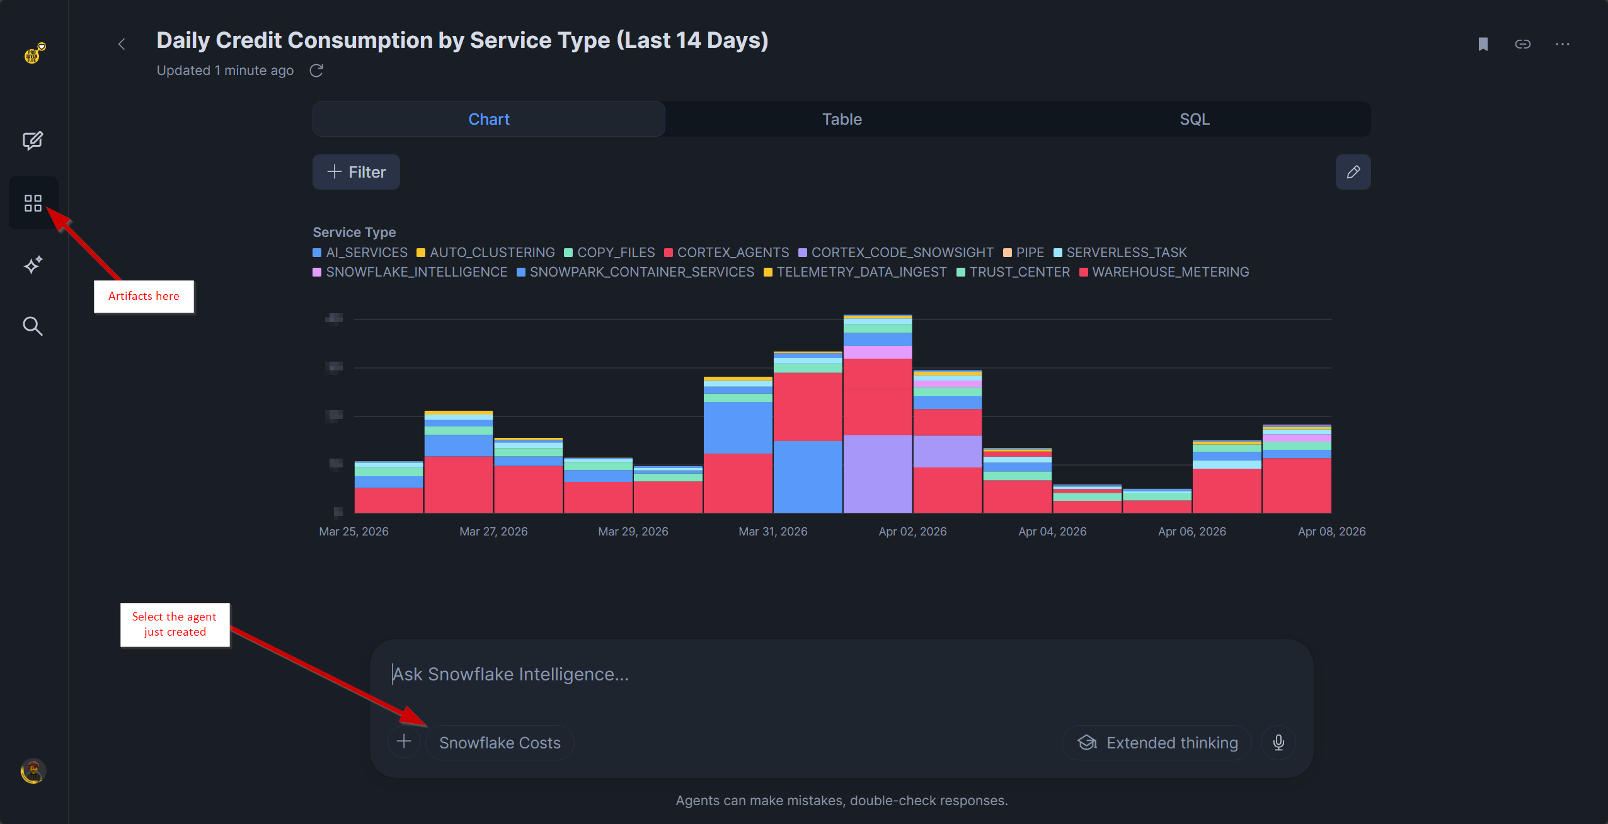This screenshot has width=1608, height=824.
Task: Open search from the magnifier sidebar icon
Action: pyautogui.click(x=33, y=326)
